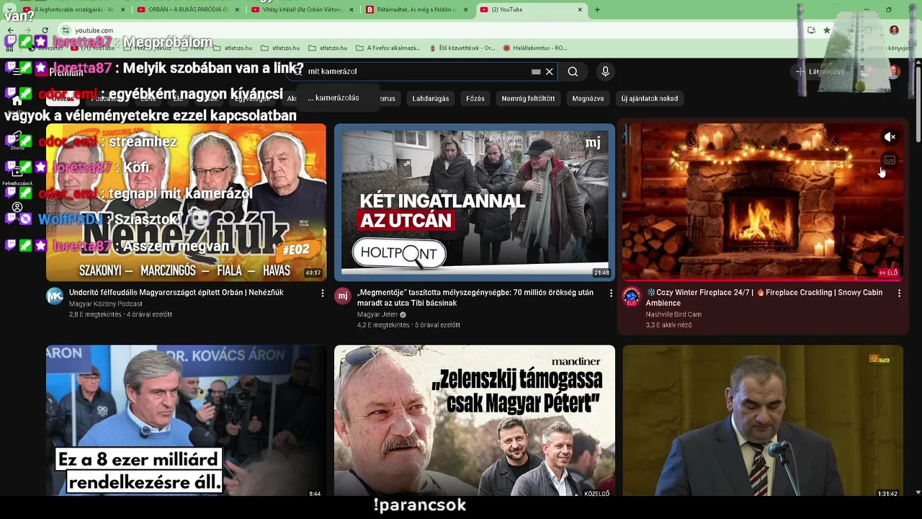Toggle captions on the fireplace preview

890,160
